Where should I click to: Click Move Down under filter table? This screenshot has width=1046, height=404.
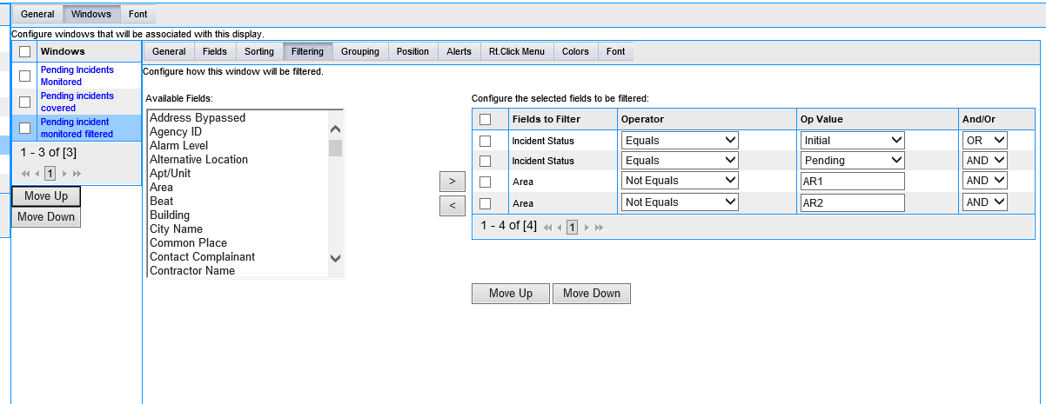coord(592,294)
